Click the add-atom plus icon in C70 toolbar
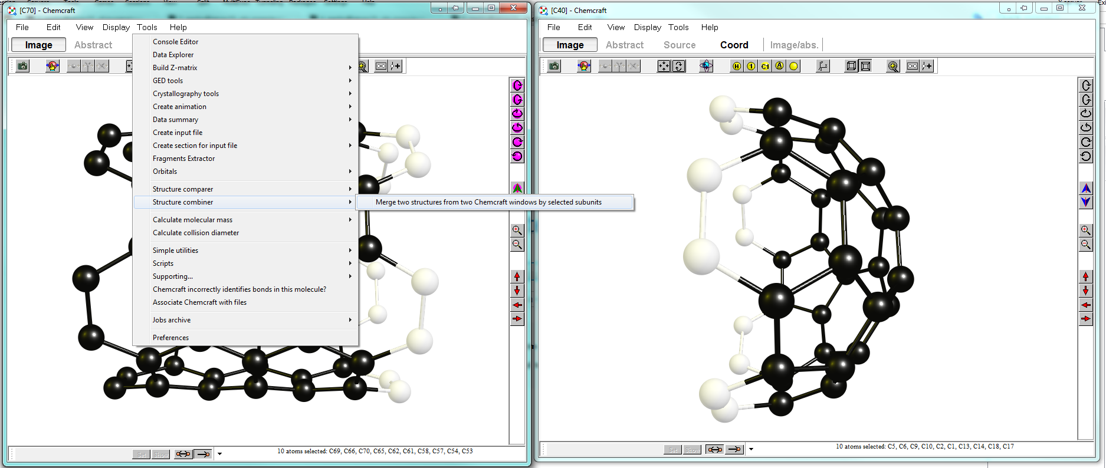1106x468 pixels. 395,66
